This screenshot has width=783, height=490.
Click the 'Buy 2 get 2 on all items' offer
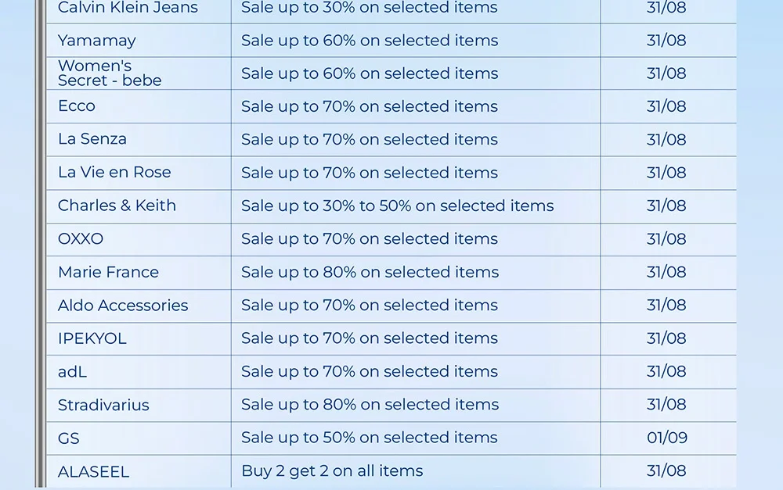coord(332,471)
